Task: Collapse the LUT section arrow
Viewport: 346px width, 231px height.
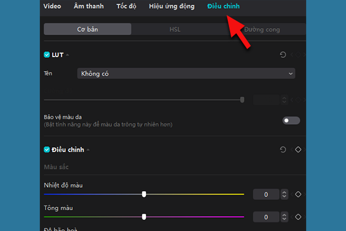Action: (67, 55)
